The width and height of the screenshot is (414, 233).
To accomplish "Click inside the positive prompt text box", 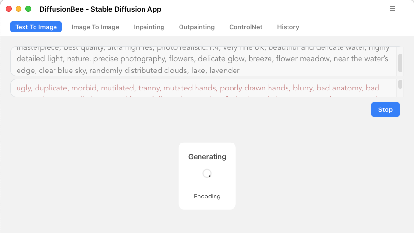I will pos(203,61).
